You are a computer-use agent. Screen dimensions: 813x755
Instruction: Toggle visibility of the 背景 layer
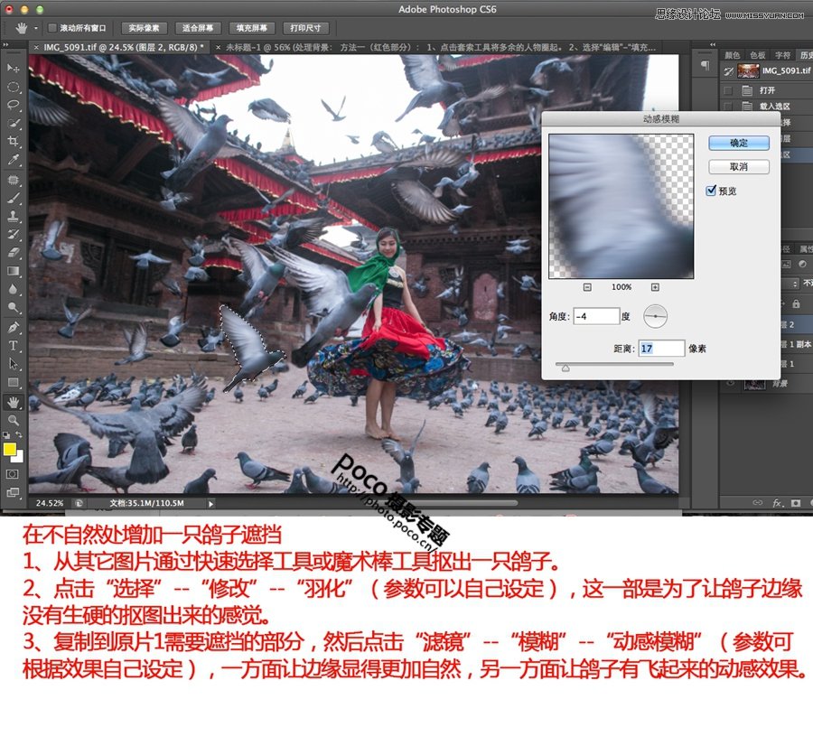tap(730, 382)
